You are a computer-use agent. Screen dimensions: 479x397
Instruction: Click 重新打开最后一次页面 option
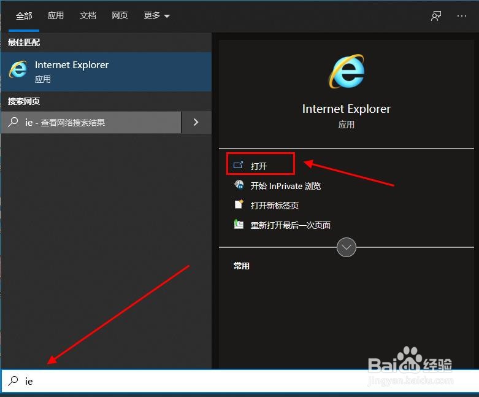(290, 225)
